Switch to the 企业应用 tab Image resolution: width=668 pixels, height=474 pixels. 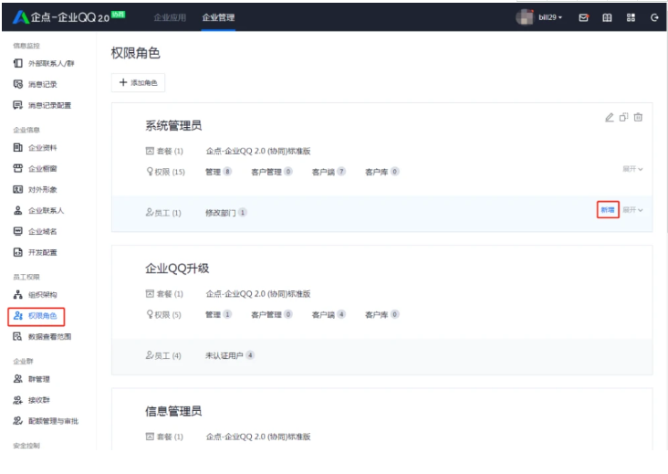tap(170, 17)
